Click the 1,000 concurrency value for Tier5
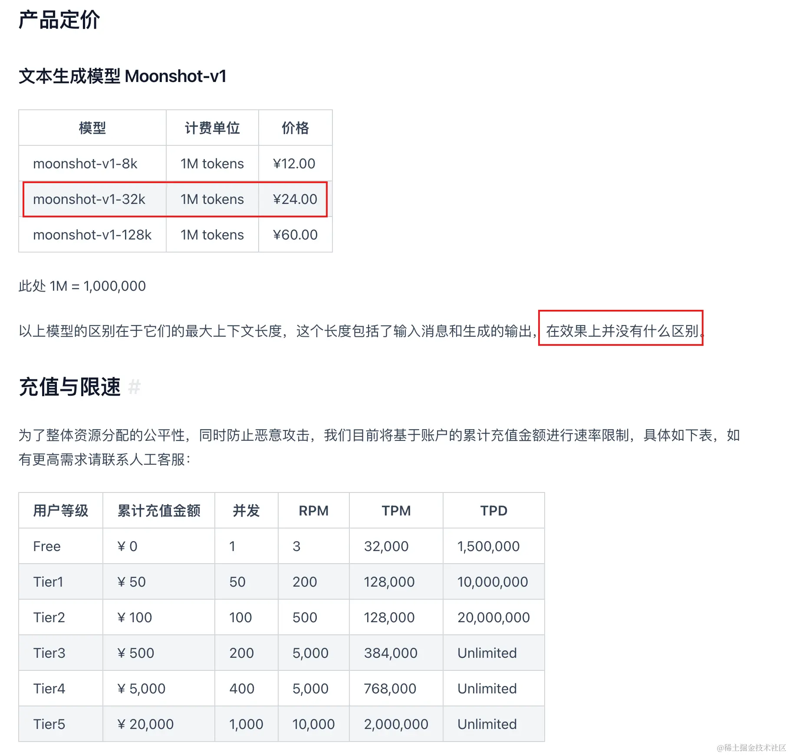The width and height of the screenshot is (789, 755). (x=246, y=724)
